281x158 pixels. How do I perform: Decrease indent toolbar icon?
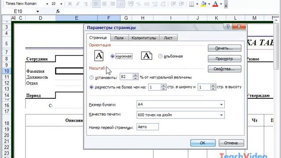[x=173, y=4]
